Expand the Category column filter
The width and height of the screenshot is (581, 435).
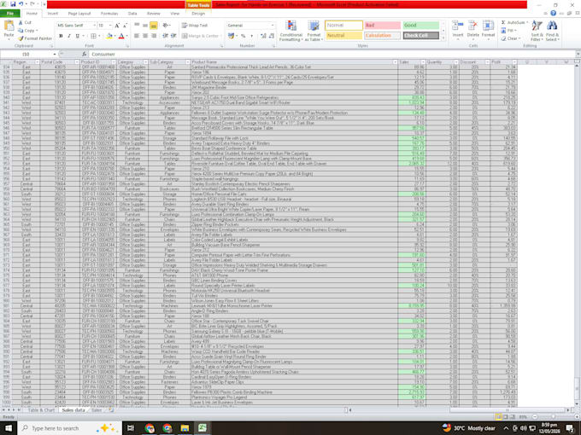pyautogui.click(x=145, y=62)
